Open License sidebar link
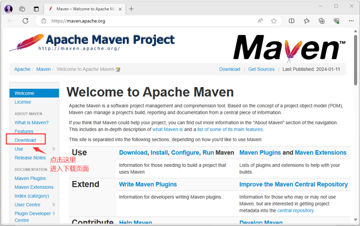 (22, 102)
